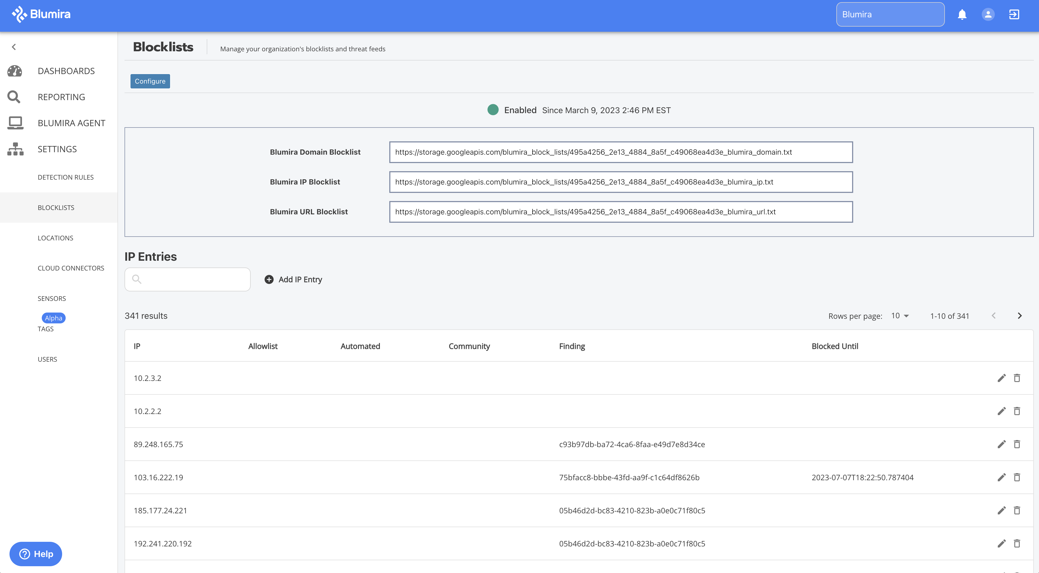1039x573 pixels.
Task: Switch to the Locations settings section
Action: pyautogui.click(x=55, y=238)
